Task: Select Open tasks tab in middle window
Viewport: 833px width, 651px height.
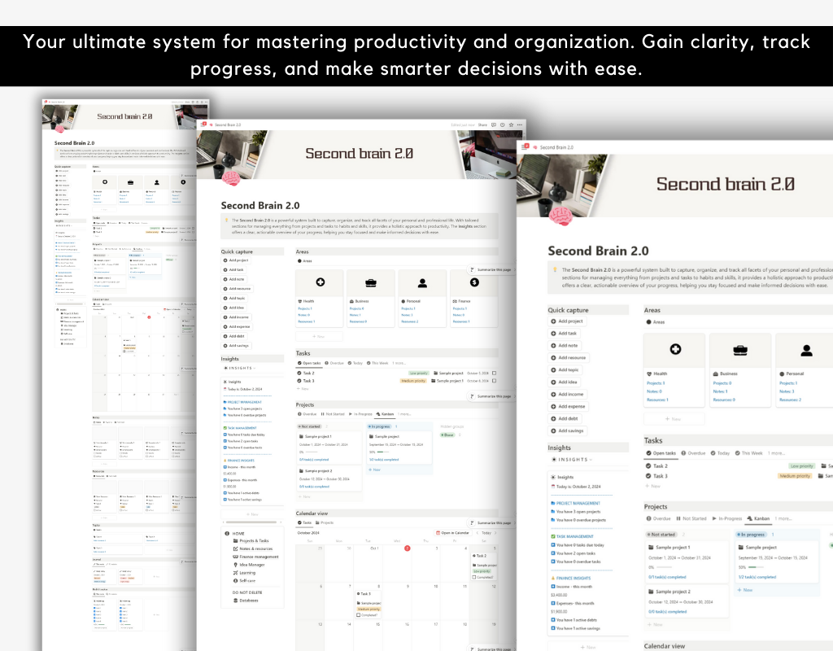Action: (x=309, y=363)
